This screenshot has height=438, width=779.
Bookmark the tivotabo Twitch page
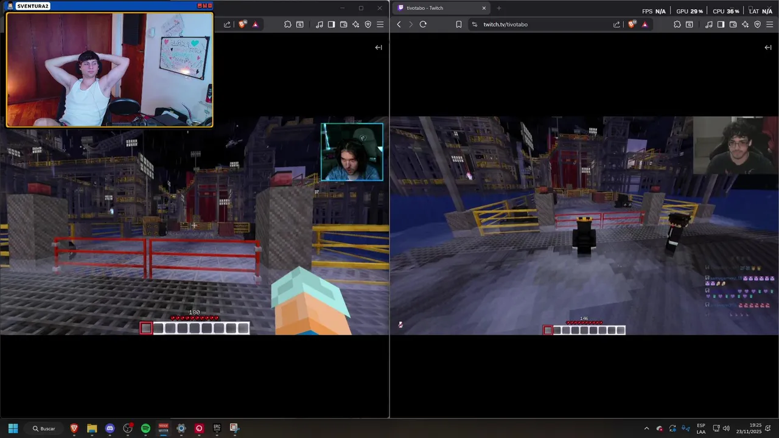(458, 24)
